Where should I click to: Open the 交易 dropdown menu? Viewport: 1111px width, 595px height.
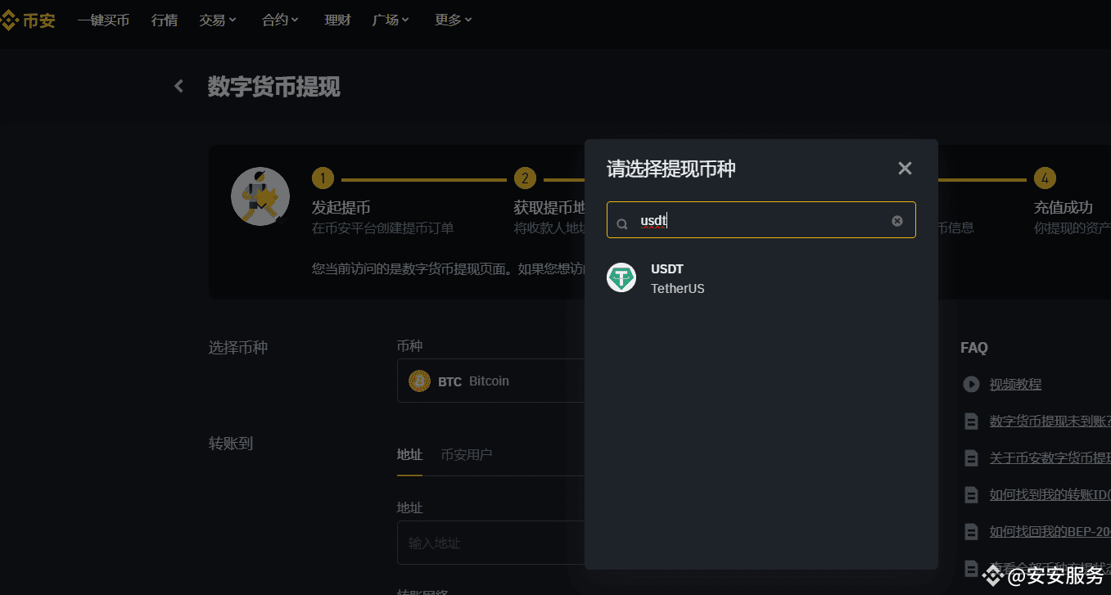[218, 20]
